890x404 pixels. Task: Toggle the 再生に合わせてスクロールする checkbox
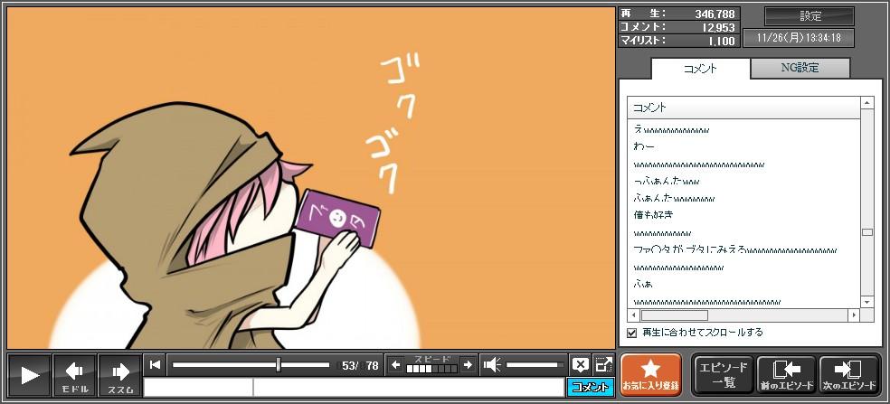coord(632,333)
